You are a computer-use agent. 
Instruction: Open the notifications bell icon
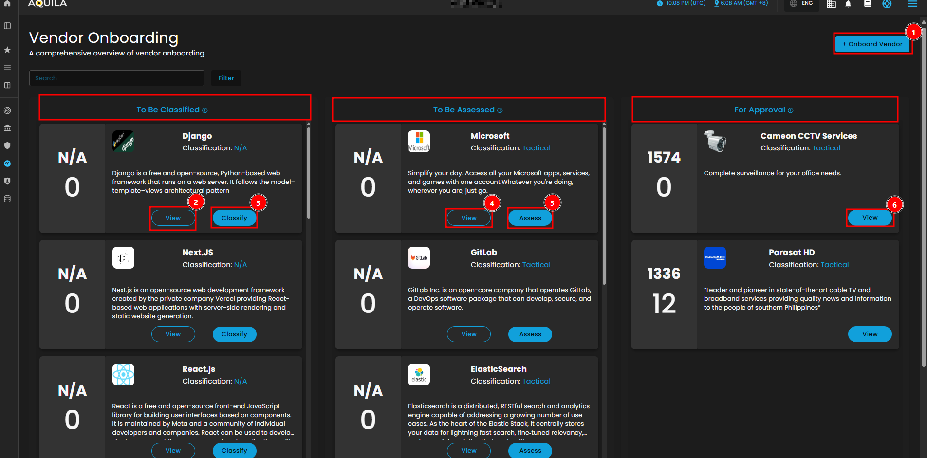click(848, 4)
